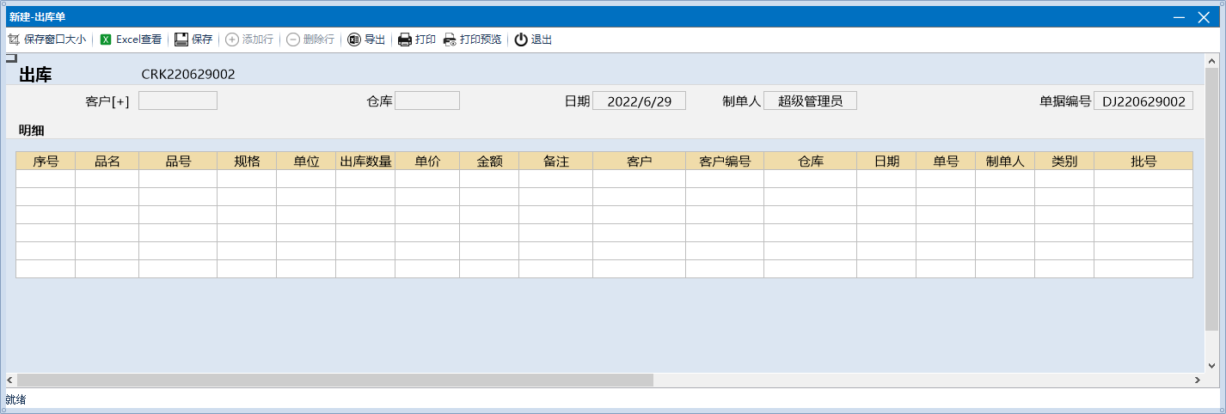The image size is (1226, 414).
Task: Open Excel view from the toolbar
Action: pos(106,40)
